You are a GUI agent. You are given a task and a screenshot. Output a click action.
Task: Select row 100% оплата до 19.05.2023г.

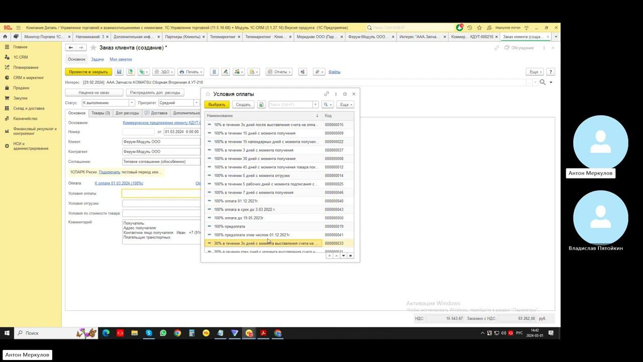[x=279, y=218]
